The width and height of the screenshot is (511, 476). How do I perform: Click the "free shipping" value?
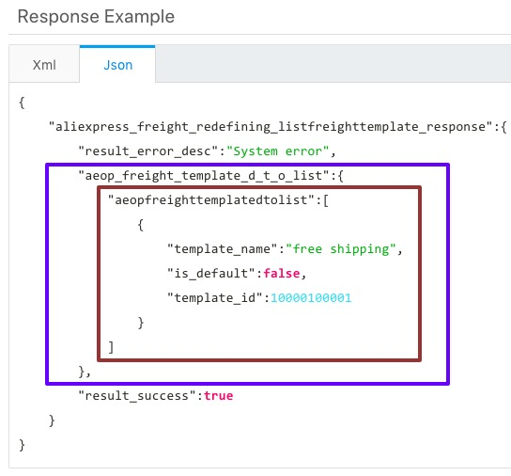pos(341,248)
